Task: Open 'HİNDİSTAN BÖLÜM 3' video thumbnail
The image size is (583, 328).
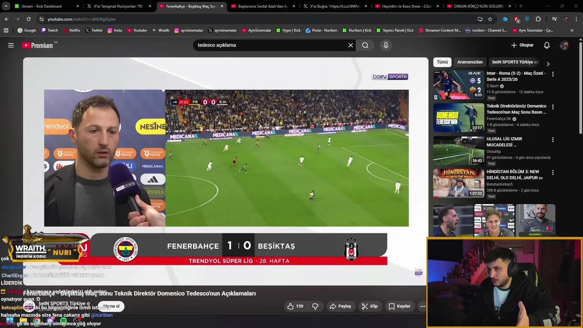Action: pyautogui.click(x=459, y=183)
